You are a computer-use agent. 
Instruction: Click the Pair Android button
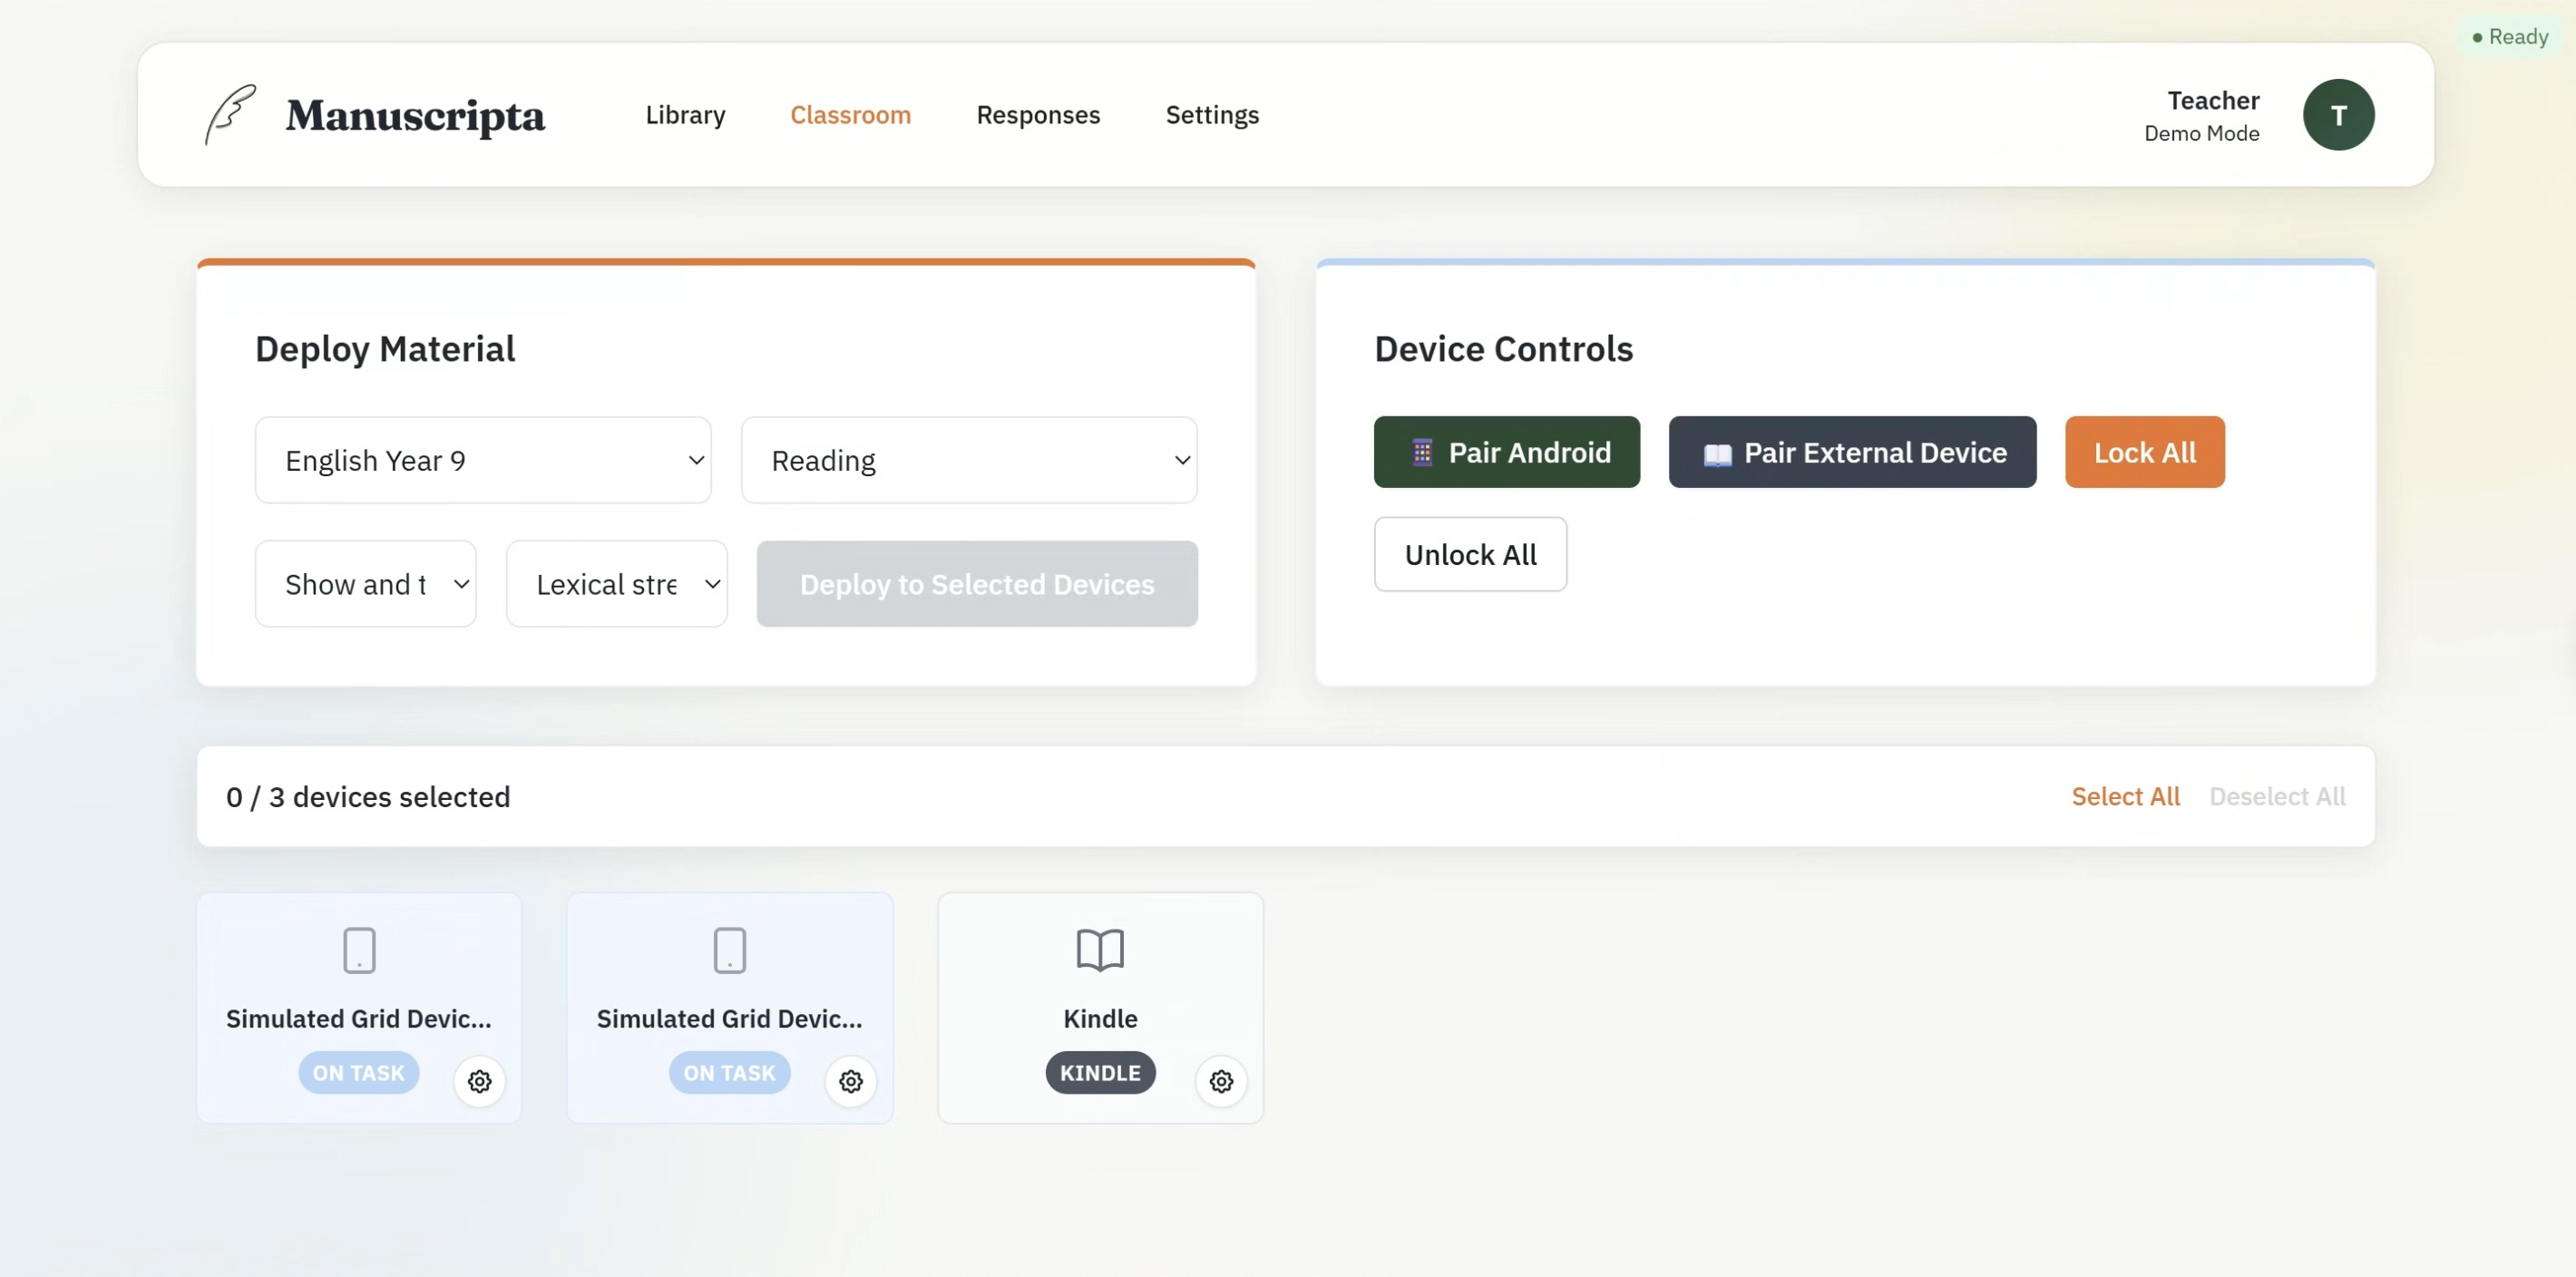click(x=1506, y=452)
